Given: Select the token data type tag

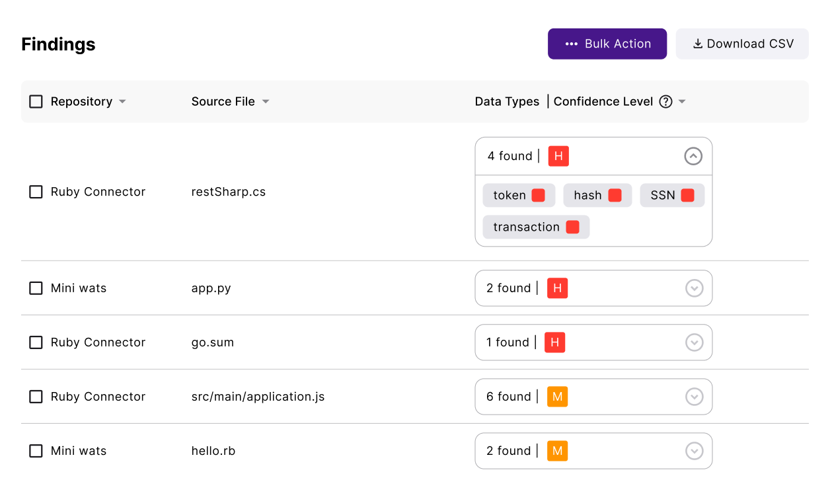Looking at the screenshot, I should [x=519, y=195].
